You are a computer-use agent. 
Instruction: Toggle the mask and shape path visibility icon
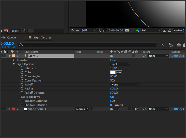tap(105, 30)
